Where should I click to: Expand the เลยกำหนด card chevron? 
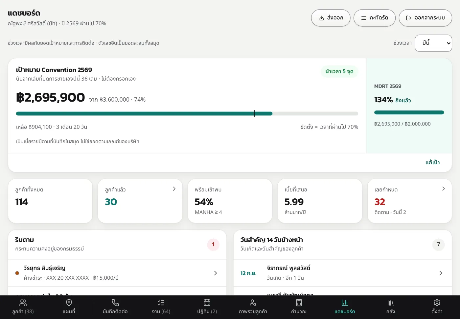point(444,189)
